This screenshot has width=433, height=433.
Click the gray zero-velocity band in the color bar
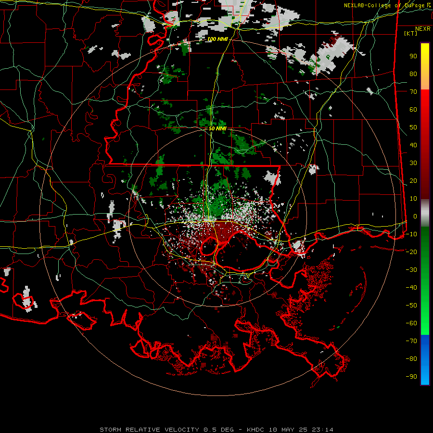[x=425, y=213]
